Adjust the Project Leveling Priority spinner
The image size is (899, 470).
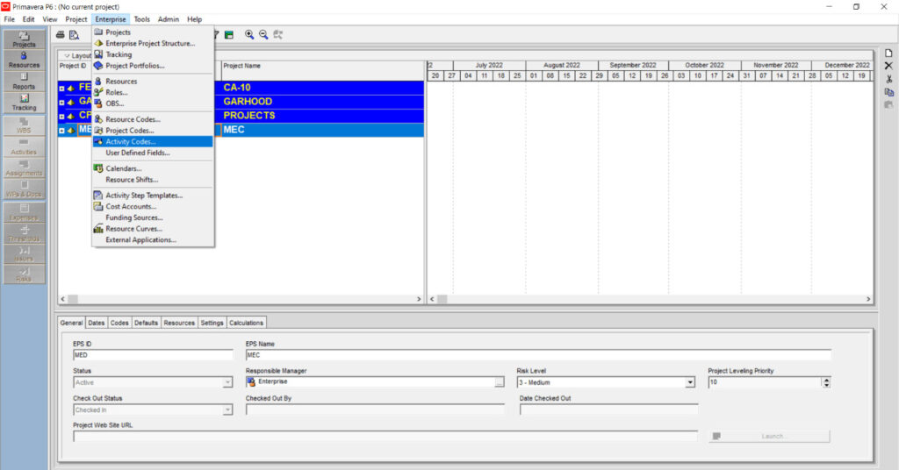click(826, 382)
